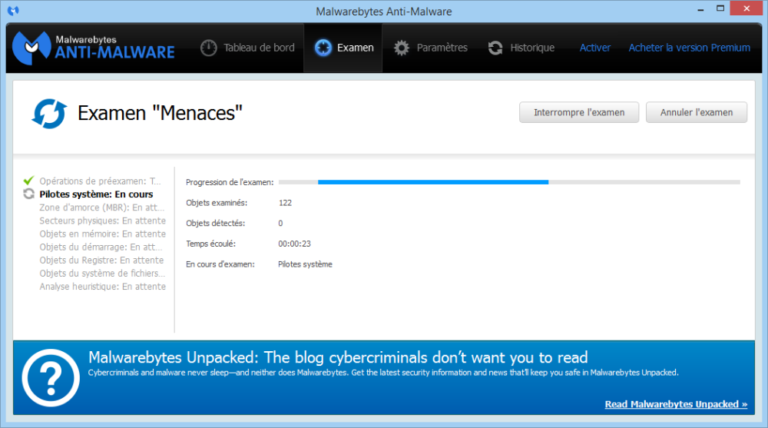Click the green checkmark next to Opérations de préexamen
This screenshot has height=428, width=768.
(x=28, y=181)
